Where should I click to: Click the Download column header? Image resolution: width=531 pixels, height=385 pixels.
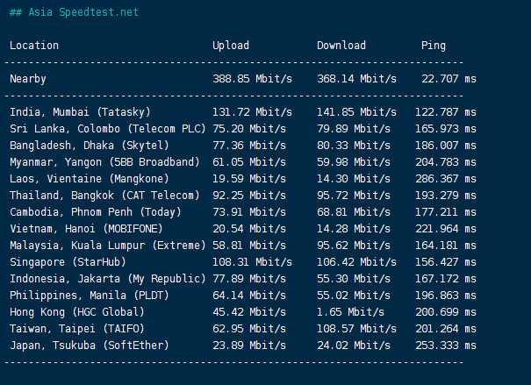[341, 46]
